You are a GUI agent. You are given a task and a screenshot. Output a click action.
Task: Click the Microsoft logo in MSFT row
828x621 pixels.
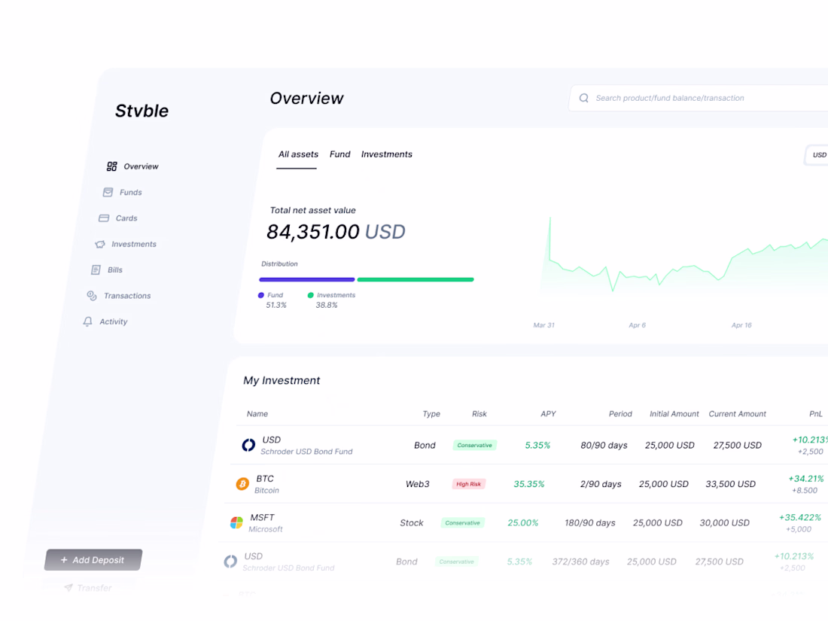click(236, 523)
